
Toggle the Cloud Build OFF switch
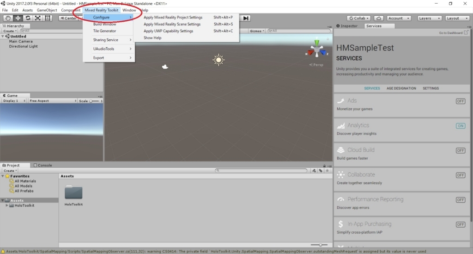click(x=461, y=150)
